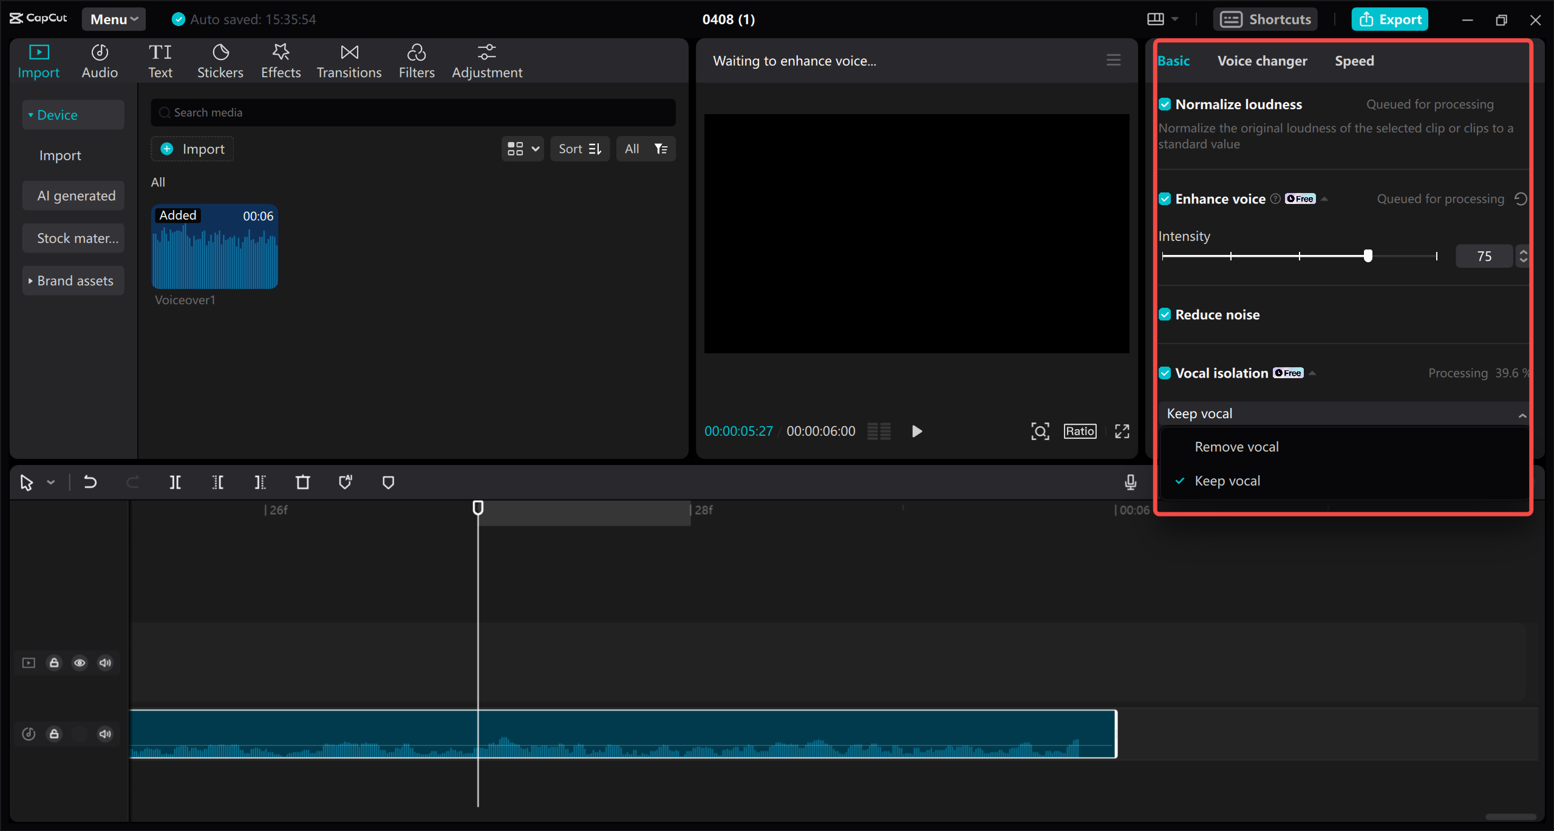Disable Reduce noise

pos(1165,314)
